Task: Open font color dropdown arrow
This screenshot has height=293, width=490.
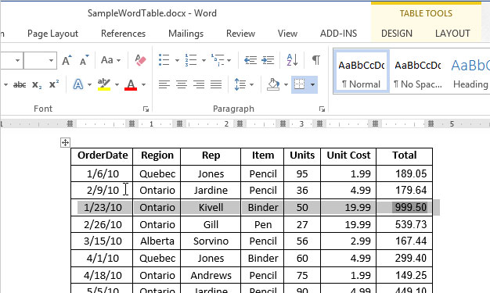Action: pos(143,84)
